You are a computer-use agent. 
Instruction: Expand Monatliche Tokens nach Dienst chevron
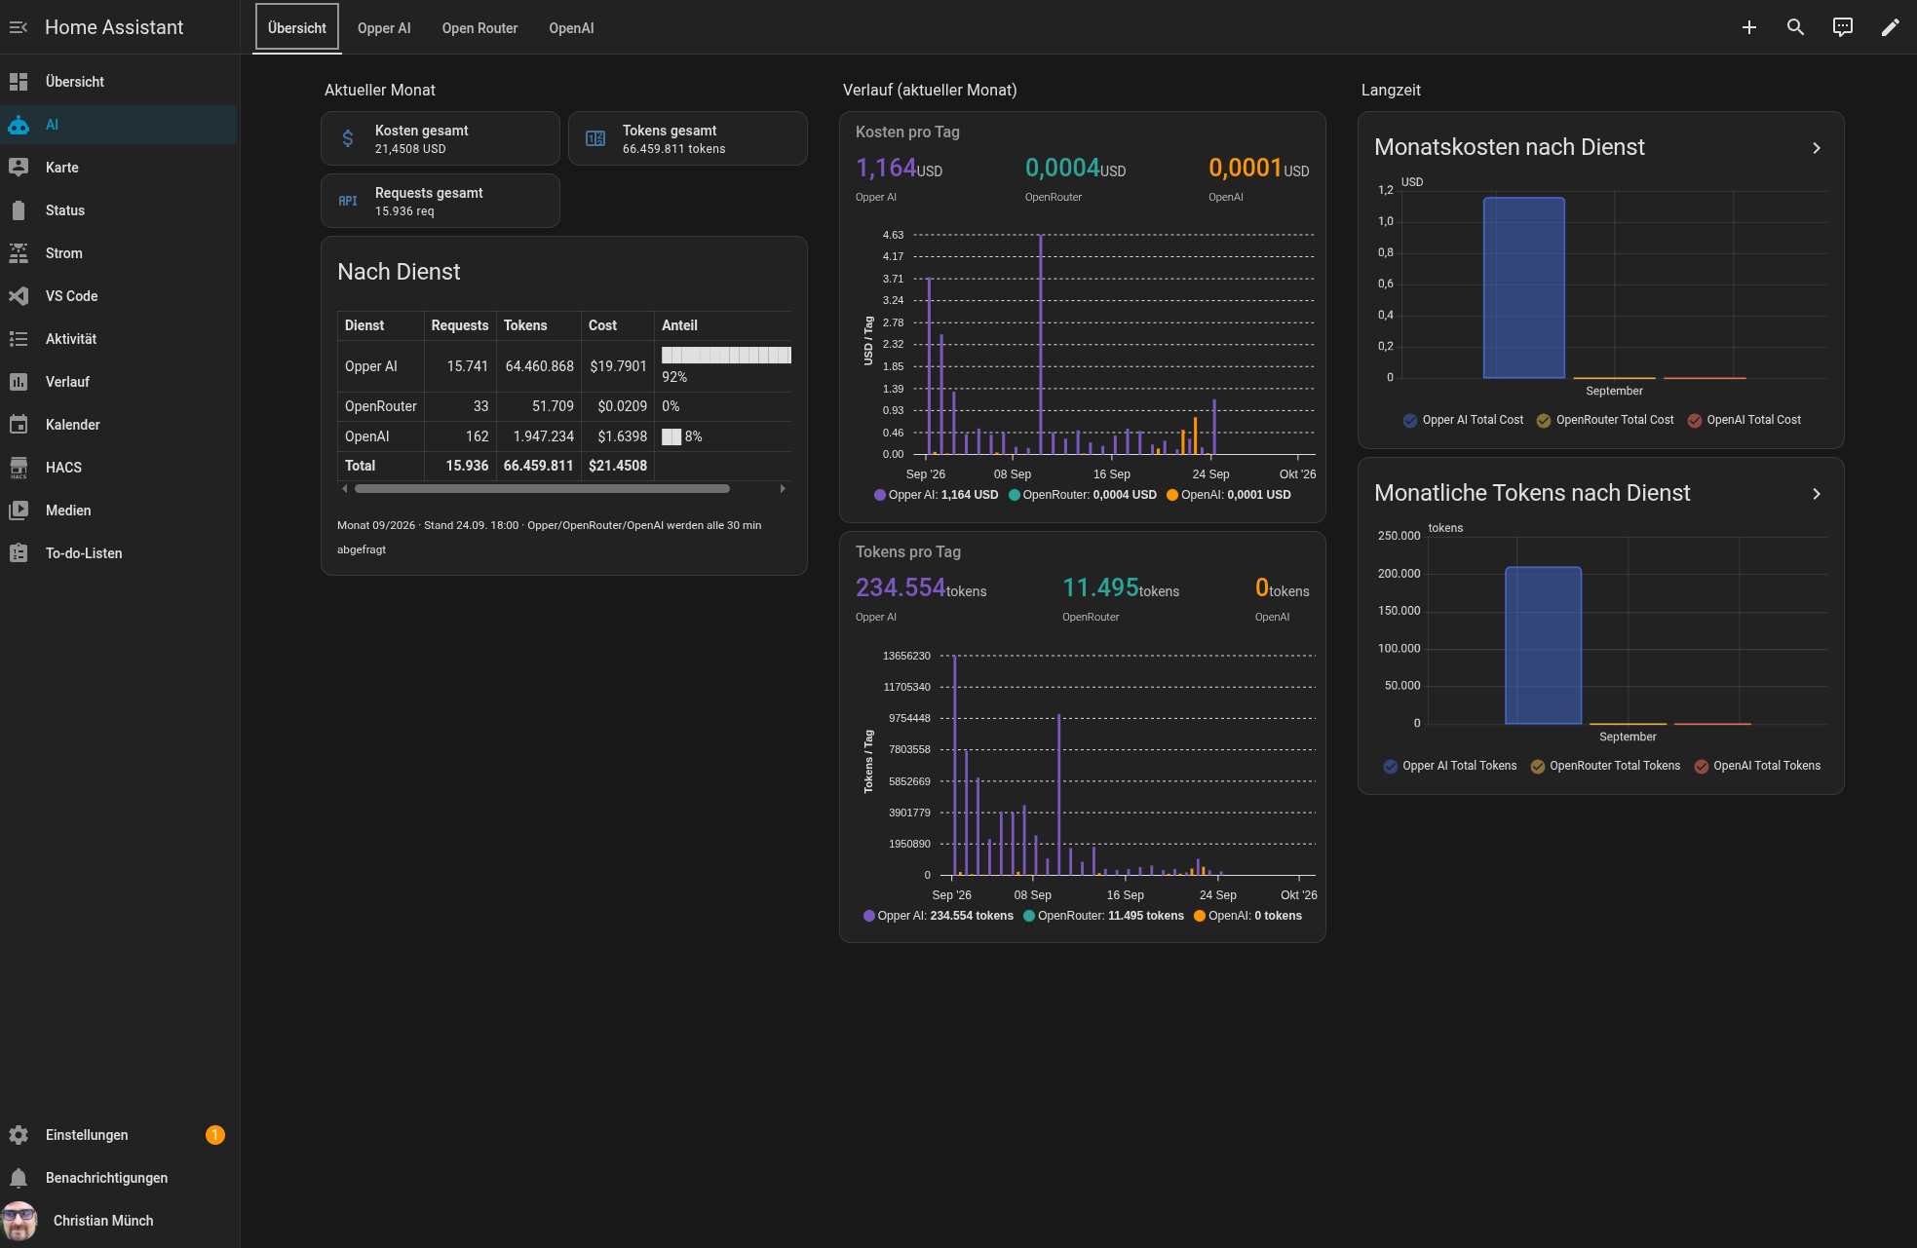tap(1817, 494)
